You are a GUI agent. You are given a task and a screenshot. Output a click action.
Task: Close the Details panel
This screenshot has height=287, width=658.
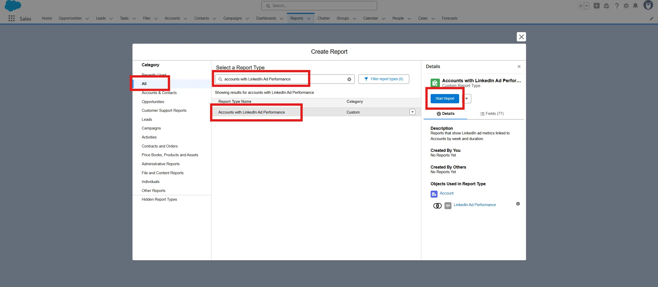pyautogui.click(x=519, y=67)
